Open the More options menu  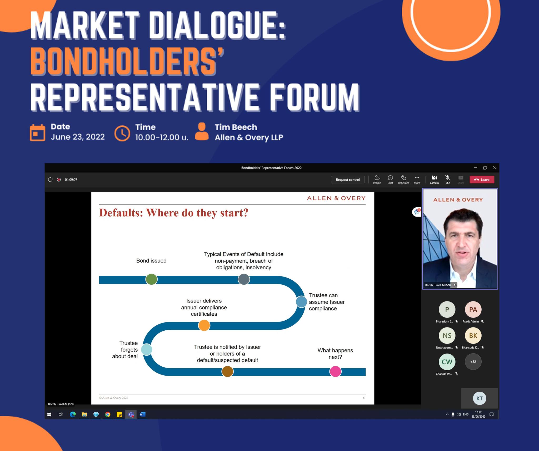pyautogui.click(x=417, y=180)
